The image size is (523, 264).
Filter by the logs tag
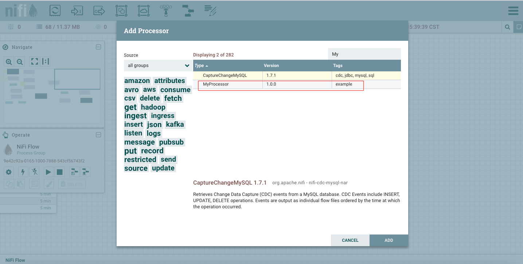[153, 133]
